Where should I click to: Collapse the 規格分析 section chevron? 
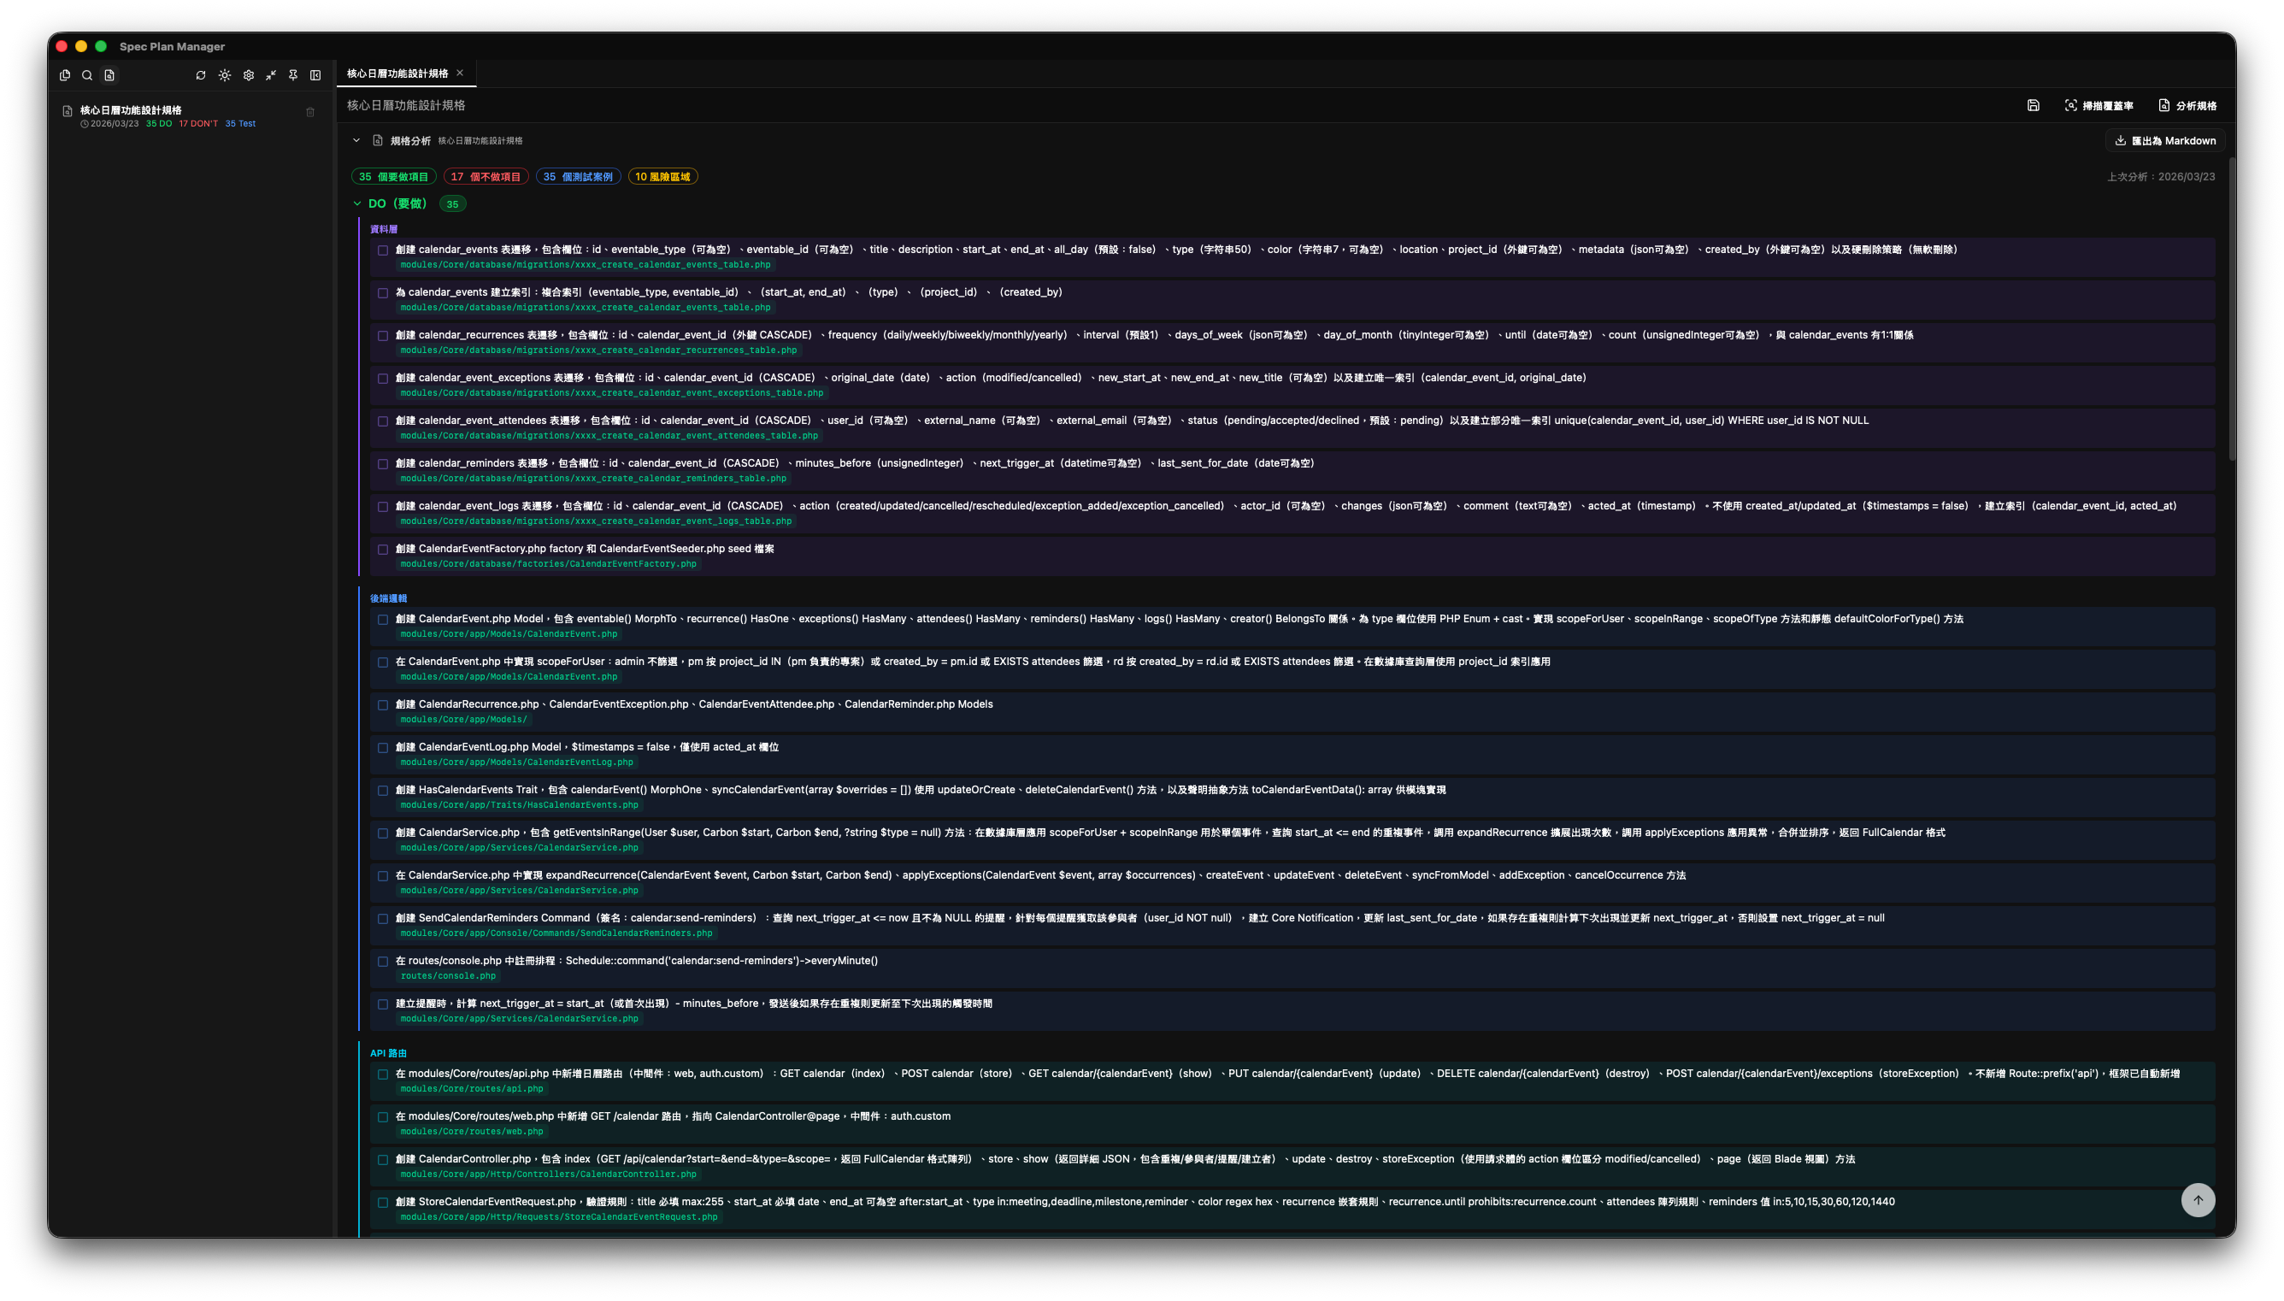click(356, 140)
